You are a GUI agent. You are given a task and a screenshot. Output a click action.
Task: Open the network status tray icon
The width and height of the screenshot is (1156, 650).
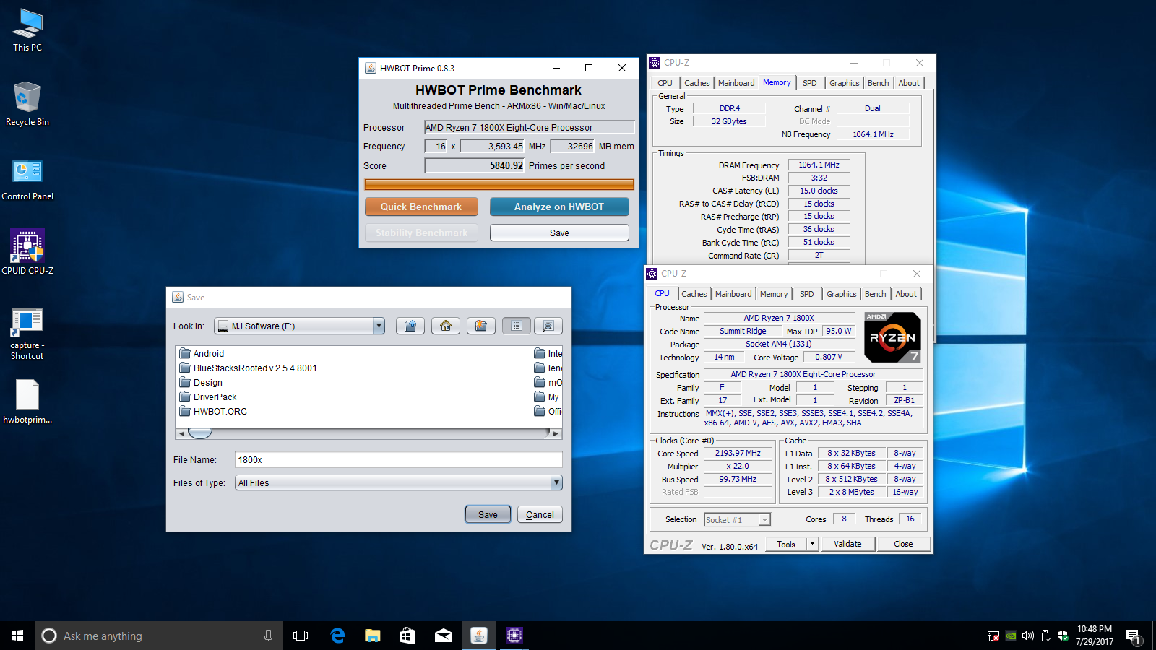click(993, 636)
